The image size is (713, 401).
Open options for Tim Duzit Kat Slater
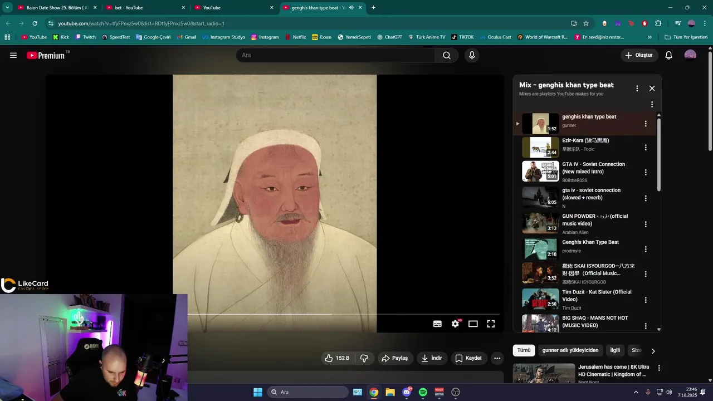pyautogui.click(x=646, y=300)
